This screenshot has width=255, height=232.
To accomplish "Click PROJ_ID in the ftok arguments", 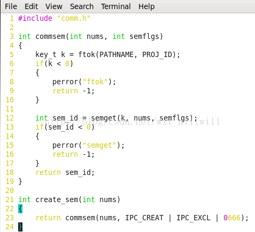I will (x=157, y=54).
